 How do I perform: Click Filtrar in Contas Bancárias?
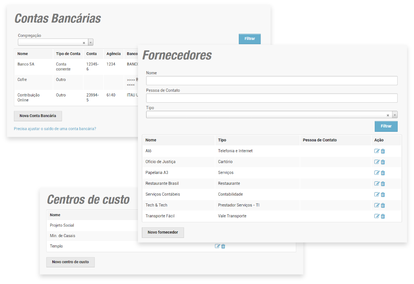pos(250,39)
